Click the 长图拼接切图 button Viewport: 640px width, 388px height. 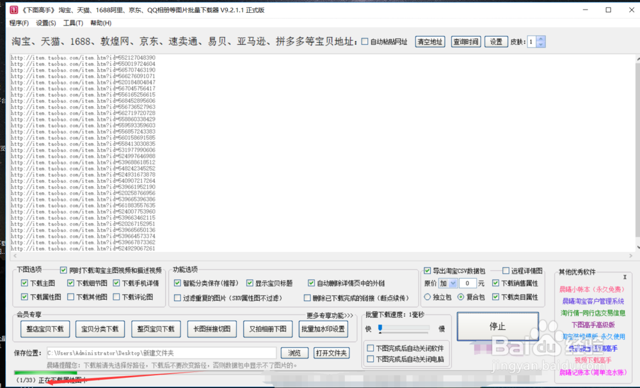(212, 329)
